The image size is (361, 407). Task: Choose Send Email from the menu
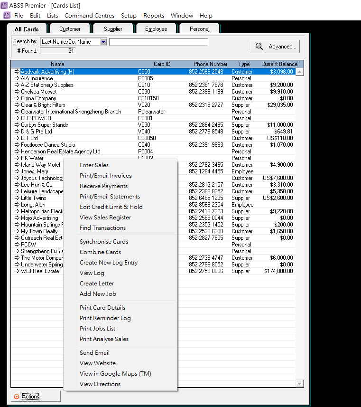(95, 353)
